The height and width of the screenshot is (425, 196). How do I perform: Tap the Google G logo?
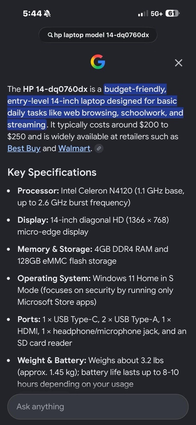98,62
